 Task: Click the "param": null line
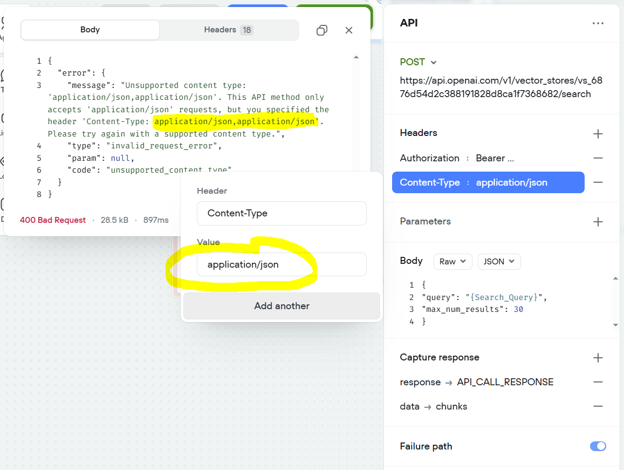[101, 158]
